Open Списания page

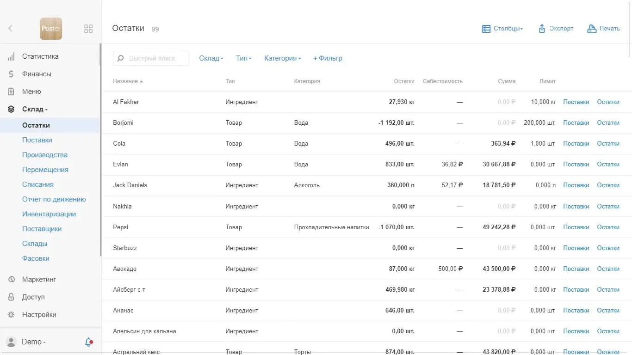tap(38, 184)
